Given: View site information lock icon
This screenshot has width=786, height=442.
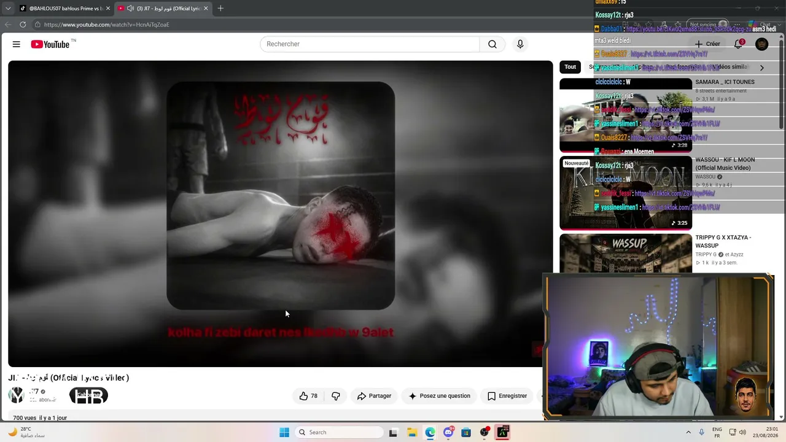Looking at the screenshot, I should point(37,25).
